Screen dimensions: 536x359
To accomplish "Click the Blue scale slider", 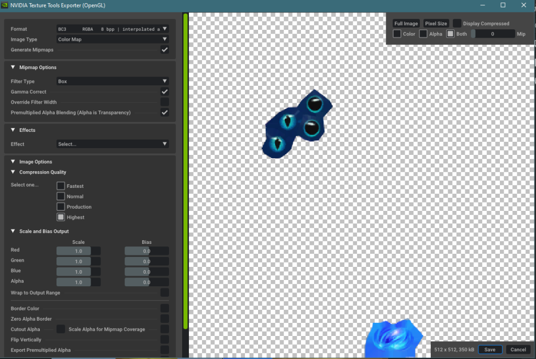I will [x=79, y=272].
